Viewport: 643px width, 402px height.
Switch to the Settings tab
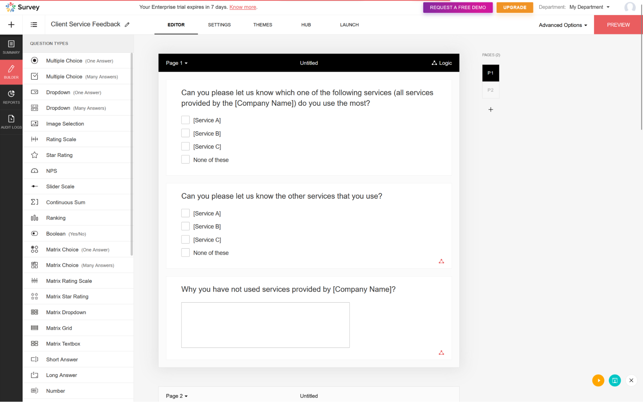pos(219,24)
